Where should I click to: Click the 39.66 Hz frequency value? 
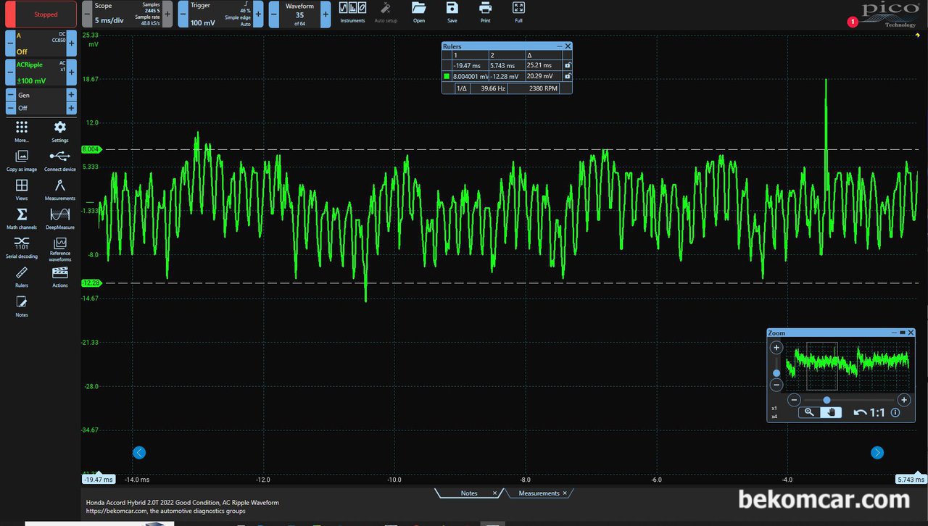click(x=493, y=88)
